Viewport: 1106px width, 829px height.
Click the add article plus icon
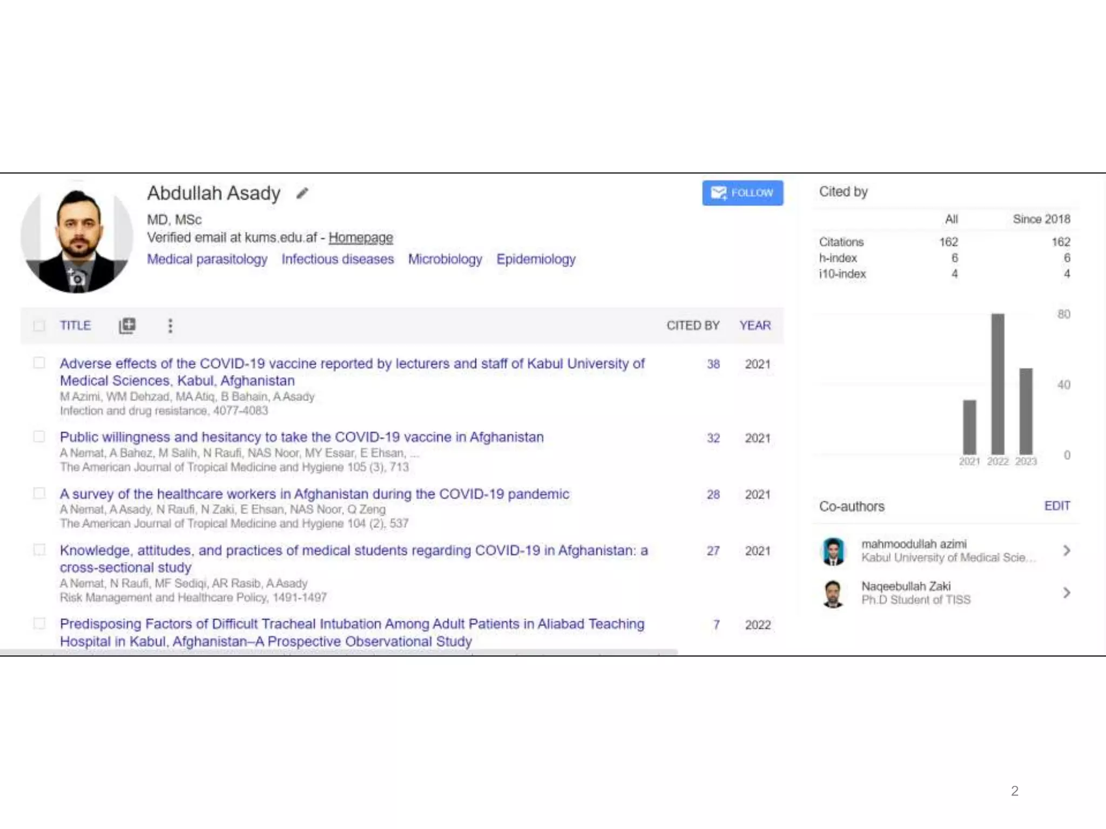[x=127, y=325]
